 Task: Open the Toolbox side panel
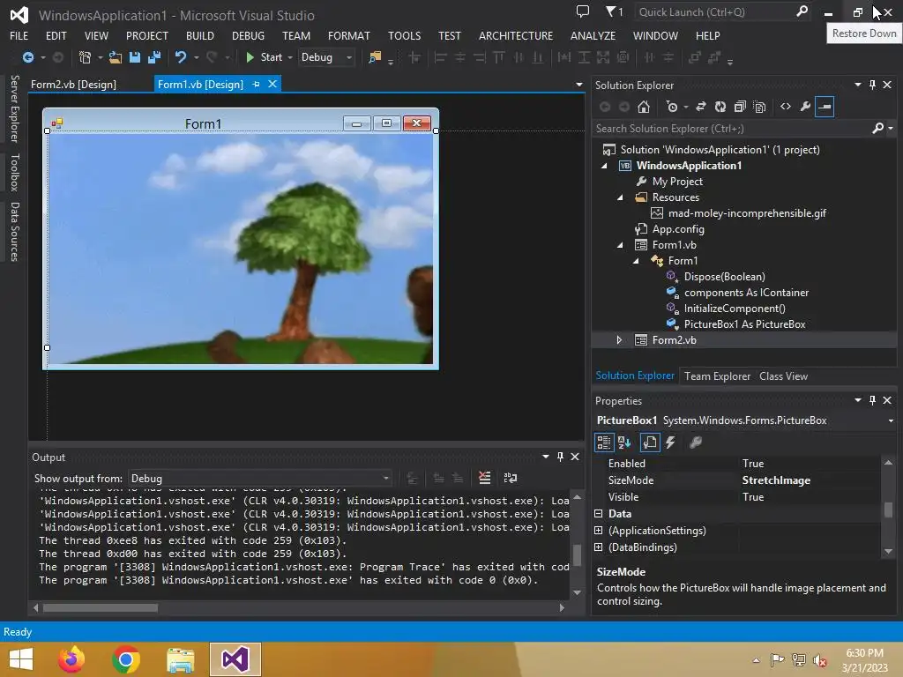click(x=15, y=172)
